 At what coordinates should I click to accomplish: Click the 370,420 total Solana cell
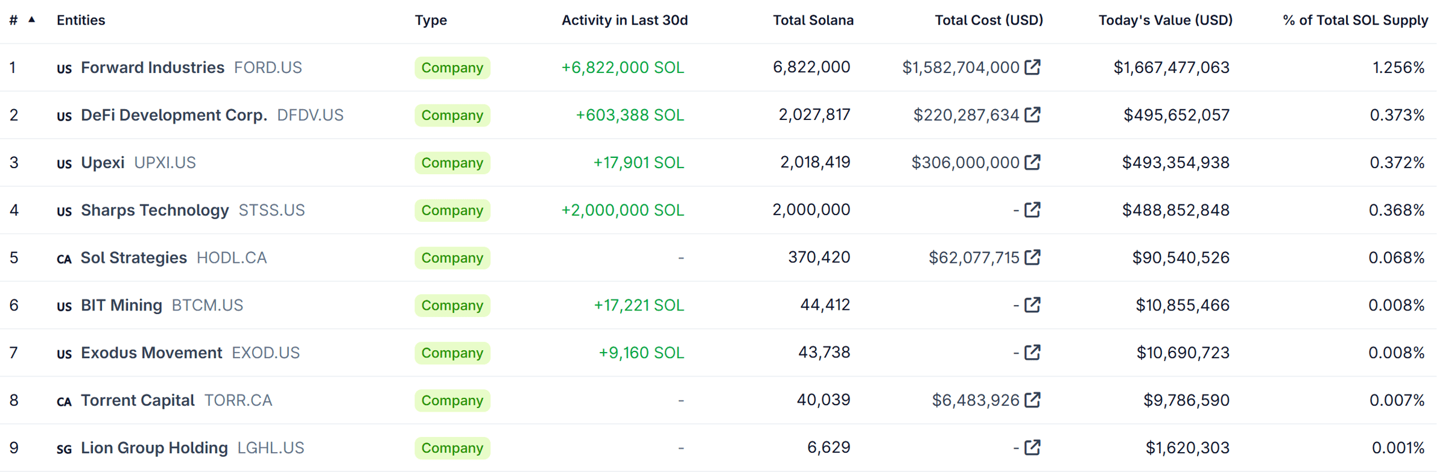[x=819, y=257]
